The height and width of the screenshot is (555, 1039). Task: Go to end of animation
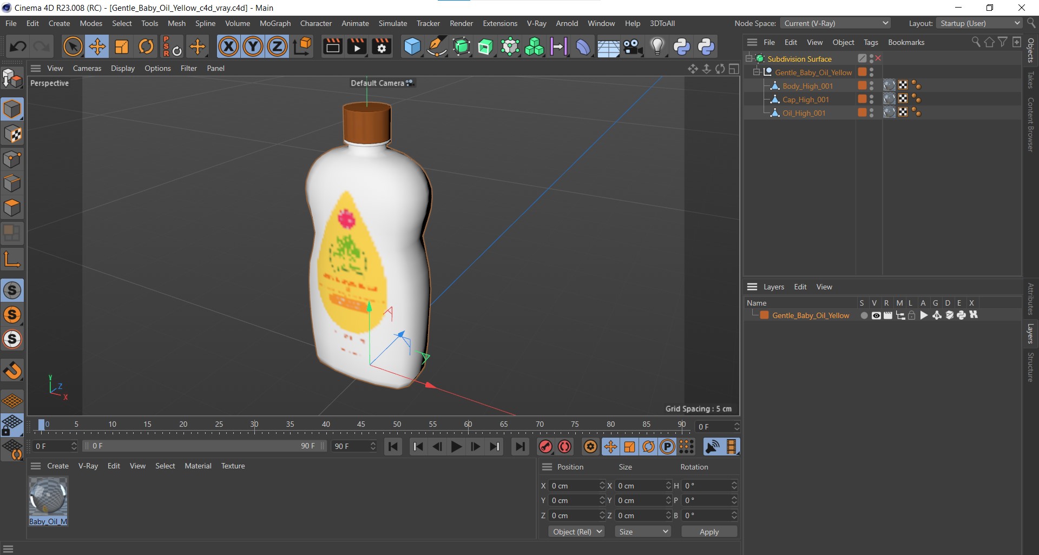(519, 446)
